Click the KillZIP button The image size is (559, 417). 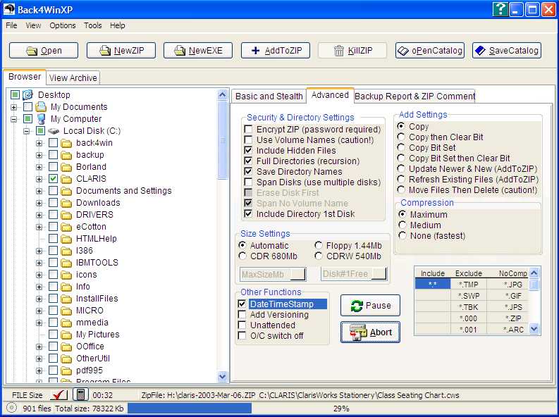[x=352, y=51]
